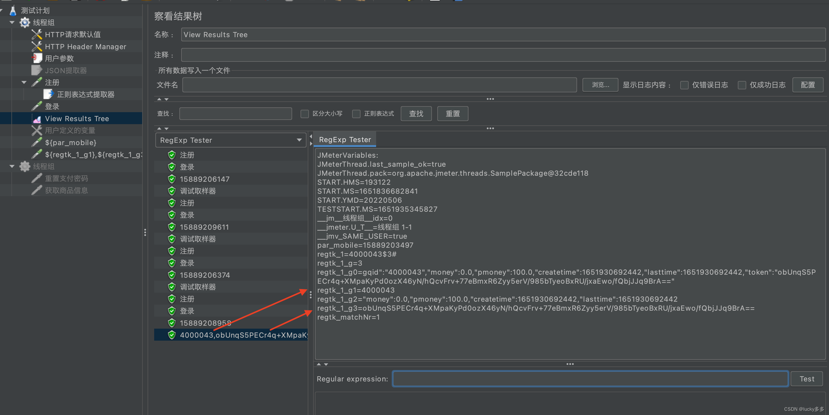This screenshot has height=415, width=829.
Task: Click green shield icon beside 15889206147 result
Action: click(172, 179)
